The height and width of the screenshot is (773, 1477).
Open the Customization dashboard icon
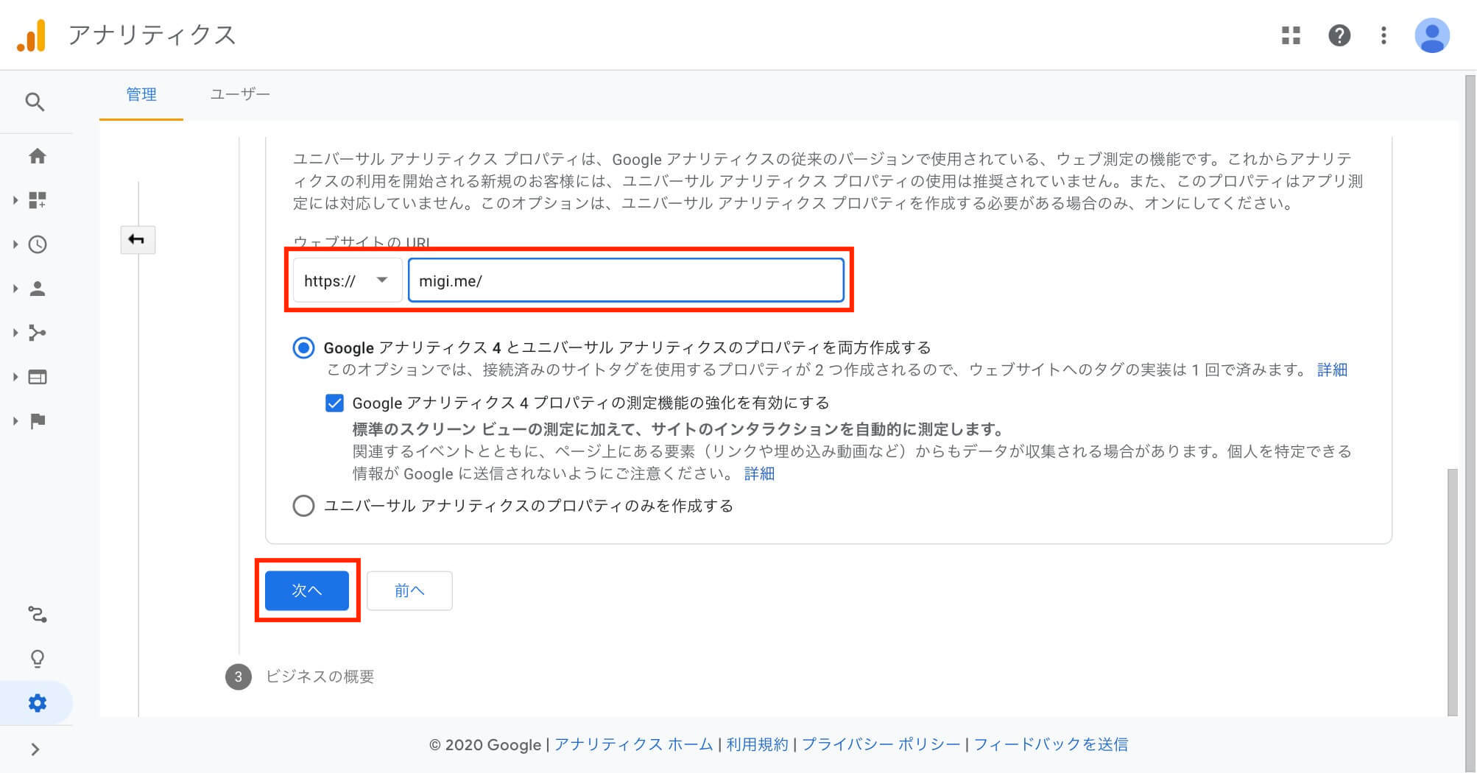(38, 200)
